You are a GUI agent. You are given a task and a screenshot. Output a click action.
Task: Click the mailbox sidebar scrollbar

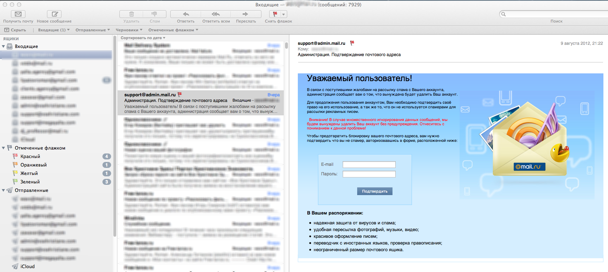(114, 136)
